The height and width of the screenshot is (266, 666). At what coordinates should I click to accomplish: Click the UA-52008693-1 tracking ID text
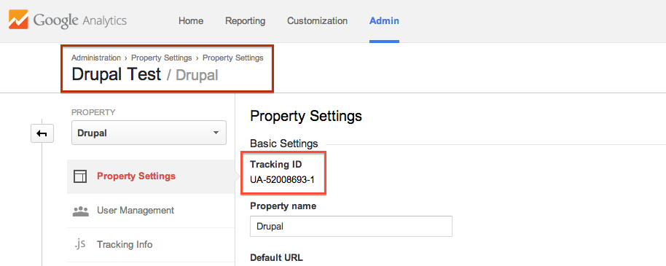[283, 180]
